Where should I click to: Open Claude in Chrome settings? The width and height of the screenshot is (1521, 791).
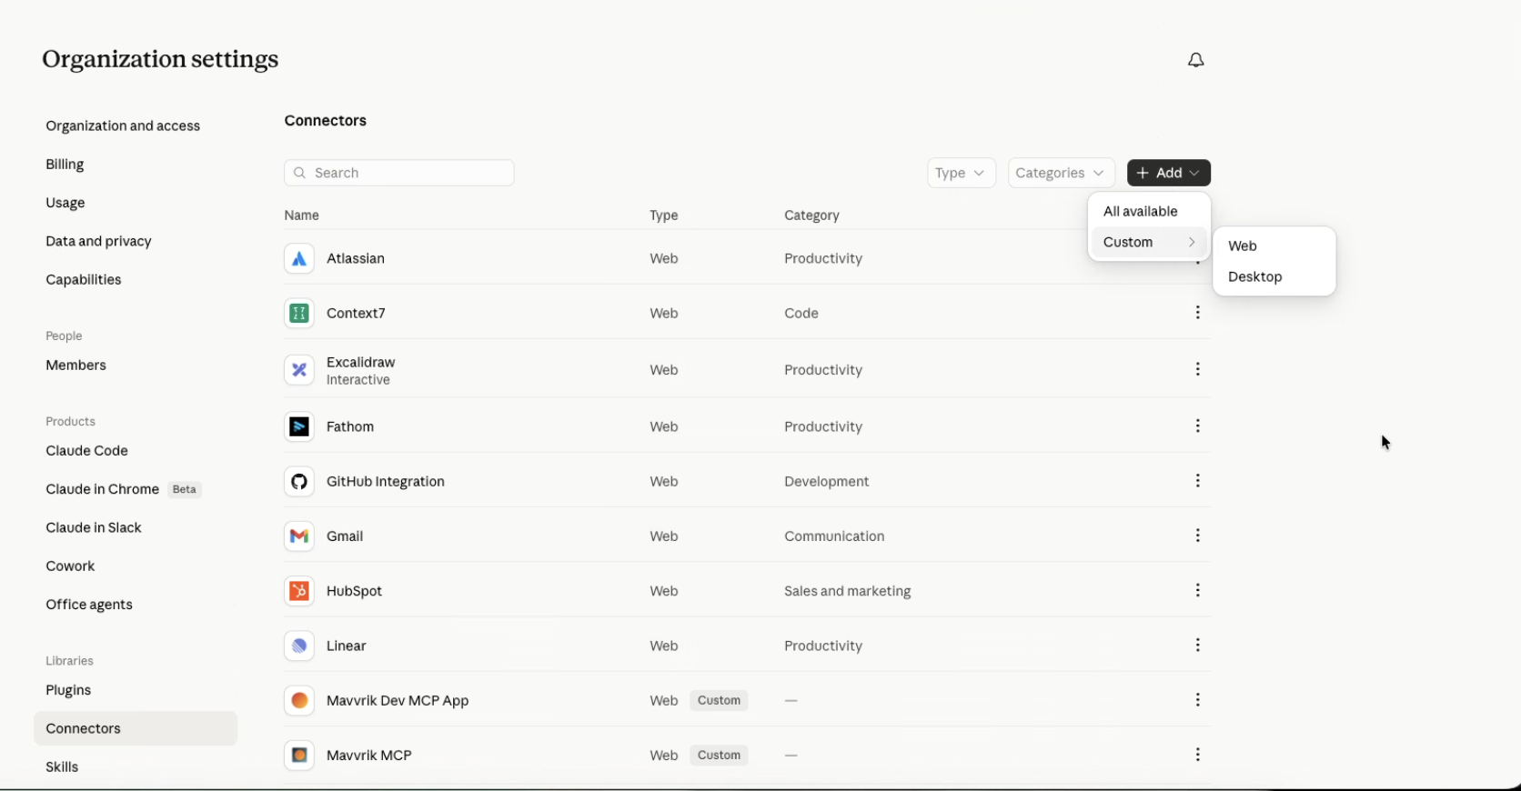(x=103, y=489)
